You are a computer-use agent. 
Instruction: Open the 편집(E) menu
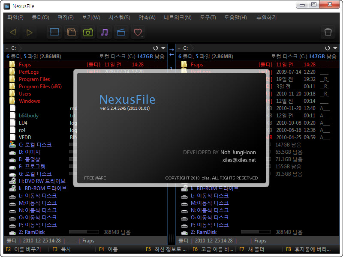tap(66, 18)
